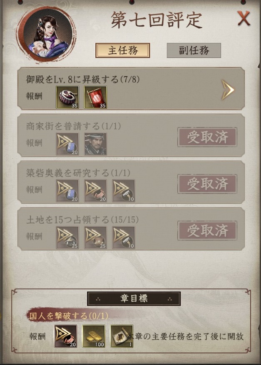This screenshot has width=261, height=365.
Task: Click the map scroll reward icon
Action: [x=122, y=336]
